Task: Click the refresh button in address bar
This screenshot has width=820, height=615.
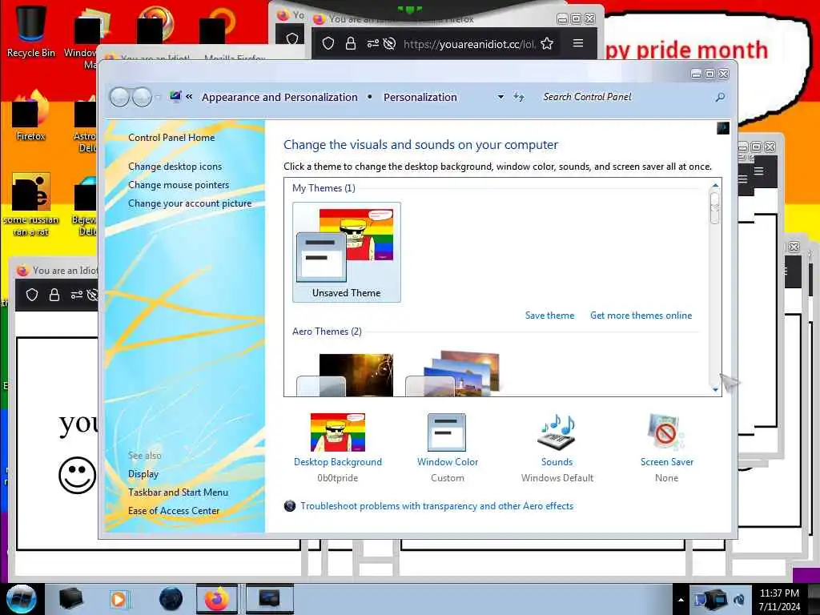Action: pyautogui.click(x=518, y=97)
